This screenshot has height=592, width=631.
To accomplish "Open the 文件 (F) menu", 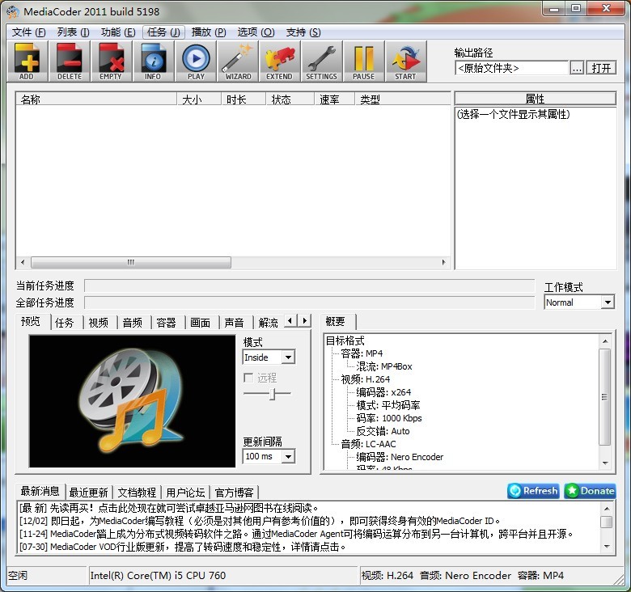I will pos(28,32).
